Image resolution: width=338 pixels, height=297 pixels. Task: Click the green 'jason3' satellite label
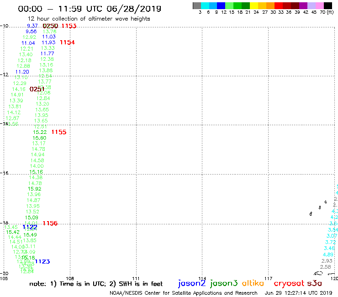224,283
